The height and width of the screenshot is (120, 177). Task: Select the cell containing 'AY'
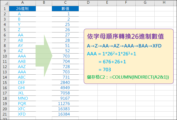pos(22,46)
